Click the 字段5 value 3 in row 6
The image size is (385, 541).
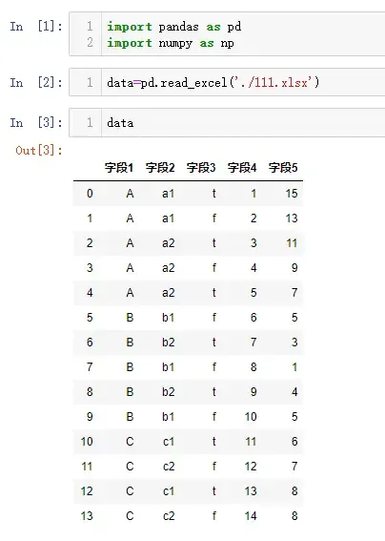tap(294, 343)
